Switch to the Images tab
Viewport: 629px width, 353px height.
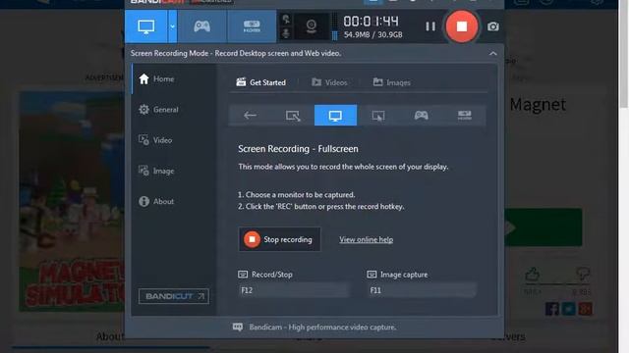pyautogui.click(x=392, y=82)
